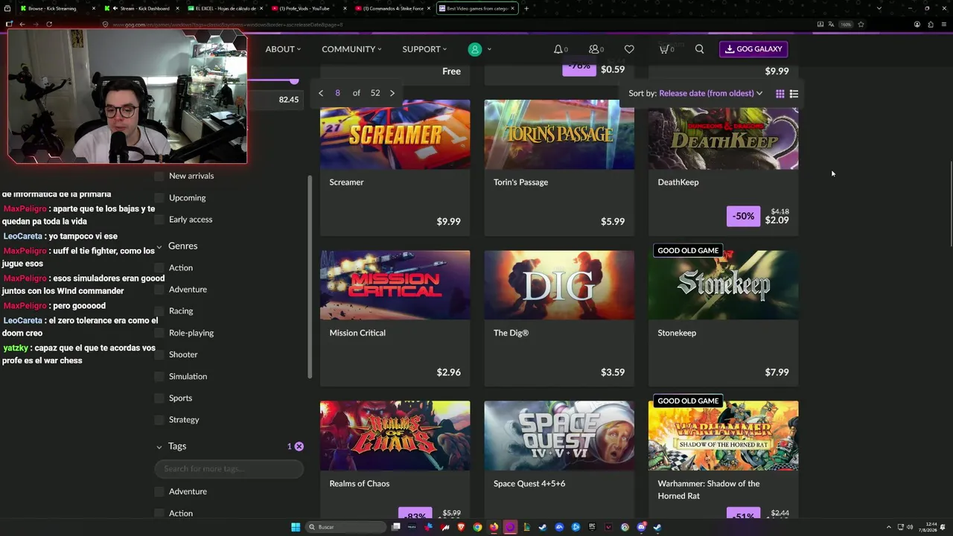Check the Adventure genre checkbox
The width and height of the screenshot is (953, 536).
tap(159, 290)
